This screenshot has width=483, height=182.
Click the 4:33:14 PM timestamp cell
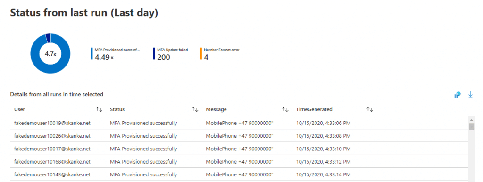[323, 174]
